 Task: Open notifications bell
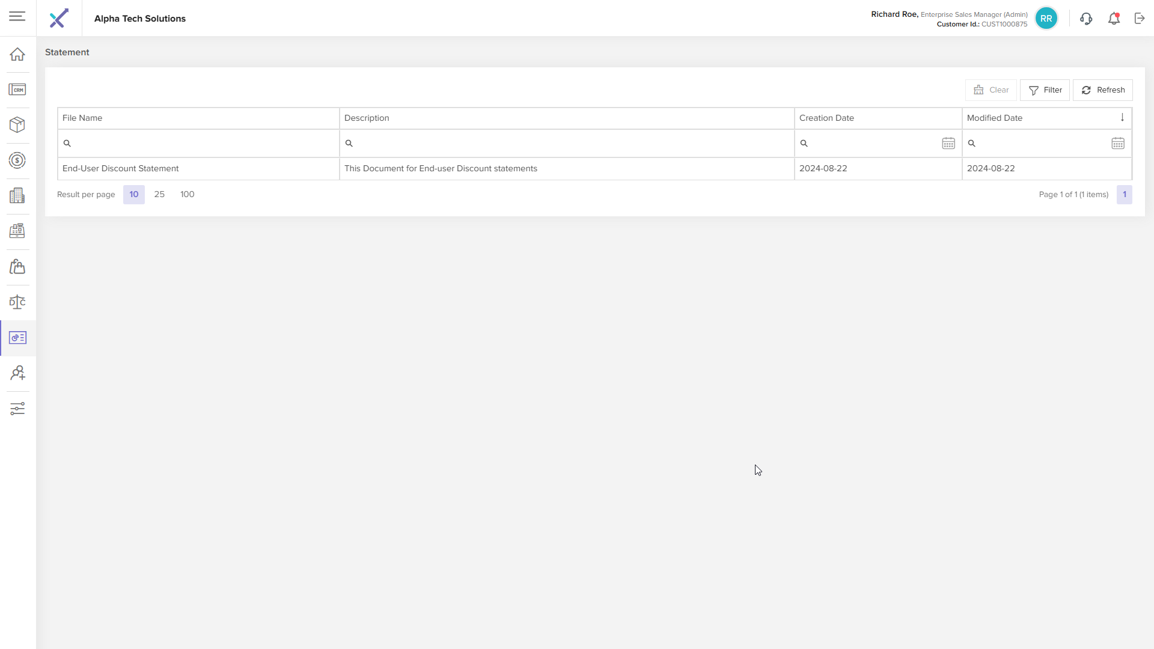pyautogui.click(x=1114, y=19)
